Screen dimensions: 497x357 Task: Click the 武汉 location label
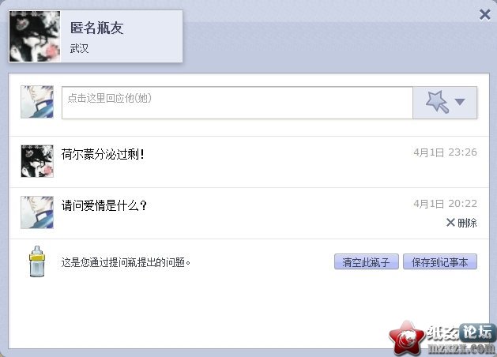(x=79, y=48)
